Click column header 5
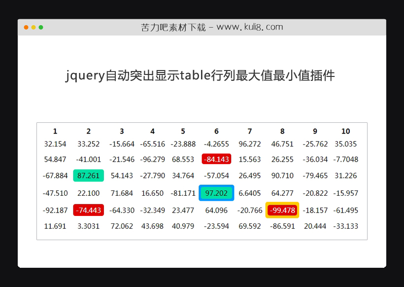The image size is (404, 287). tap(183, 131)
